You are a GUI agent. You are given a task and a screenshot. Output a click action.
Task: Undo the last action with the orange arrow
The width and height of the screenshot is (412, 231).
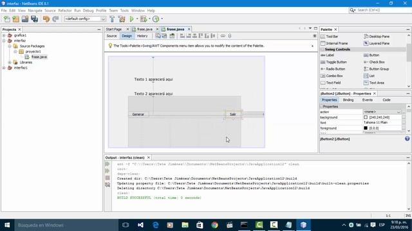click(x=46, y=19)
